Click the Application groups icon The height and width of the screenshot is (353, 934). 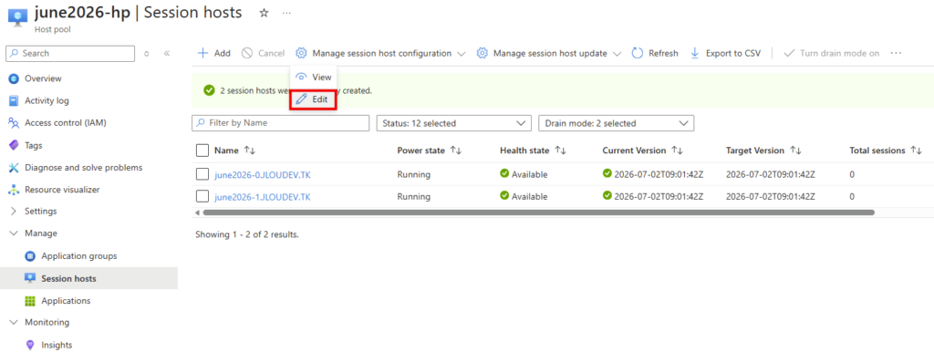pos(30,256)
